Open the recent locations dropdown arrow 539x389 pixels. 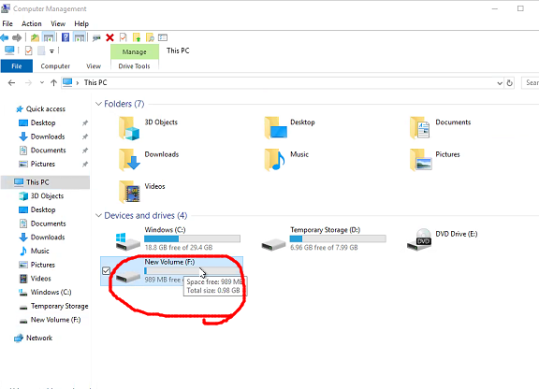click(42, 83)
